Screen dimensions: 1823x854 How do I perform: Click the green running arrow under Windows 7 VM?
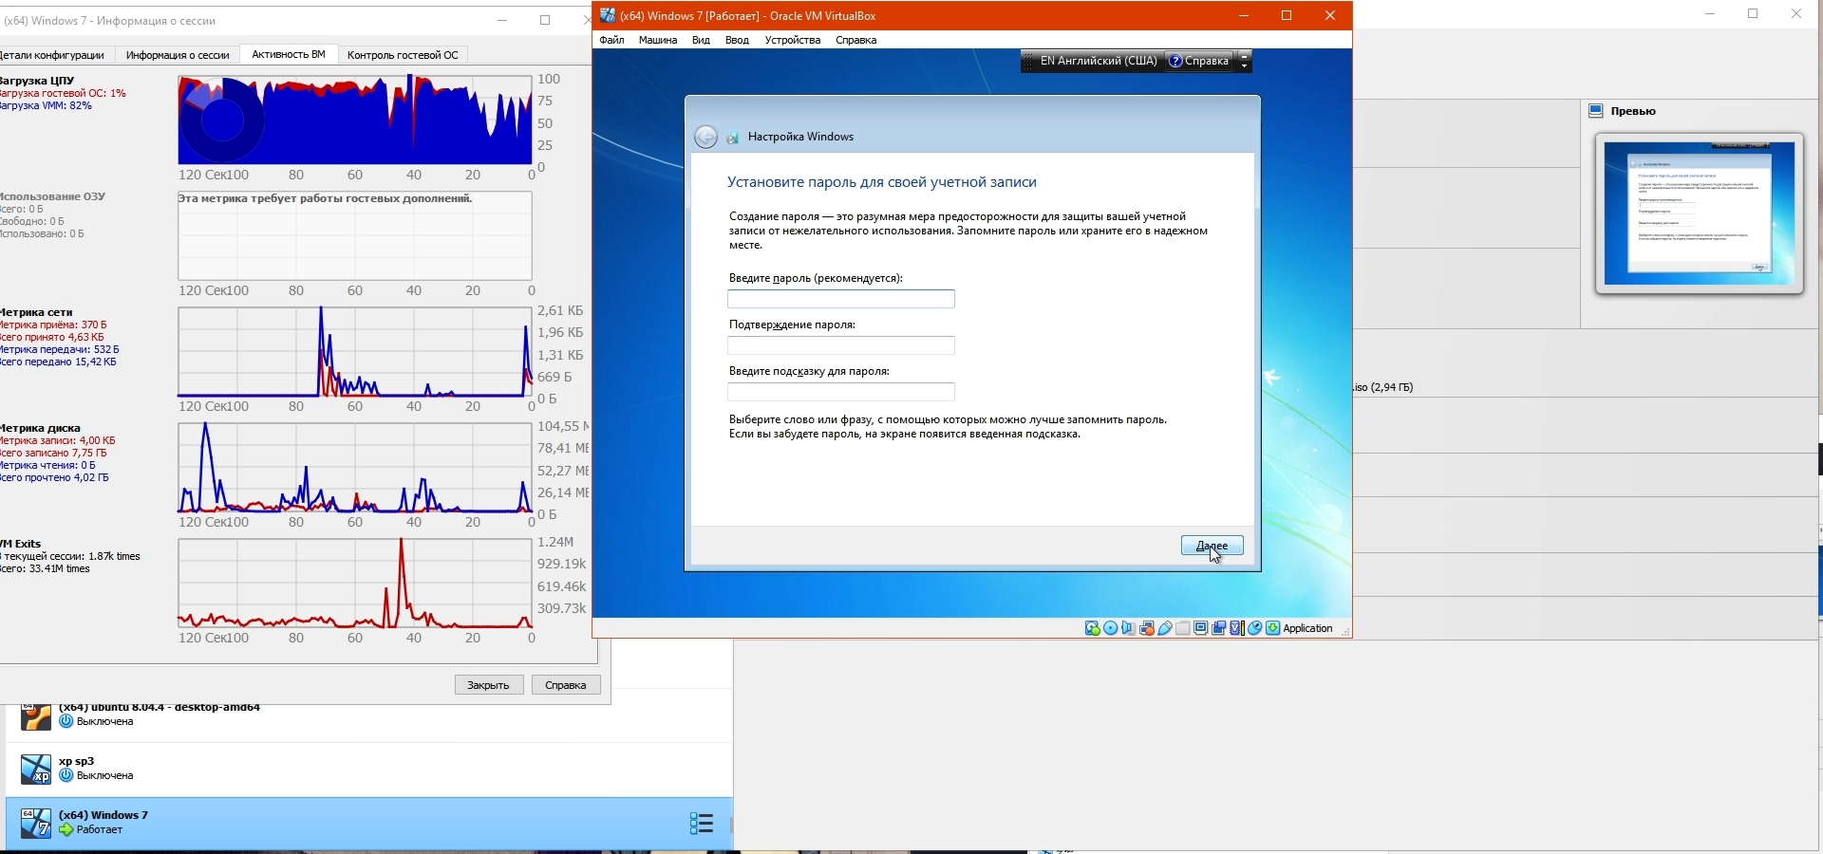66,829
